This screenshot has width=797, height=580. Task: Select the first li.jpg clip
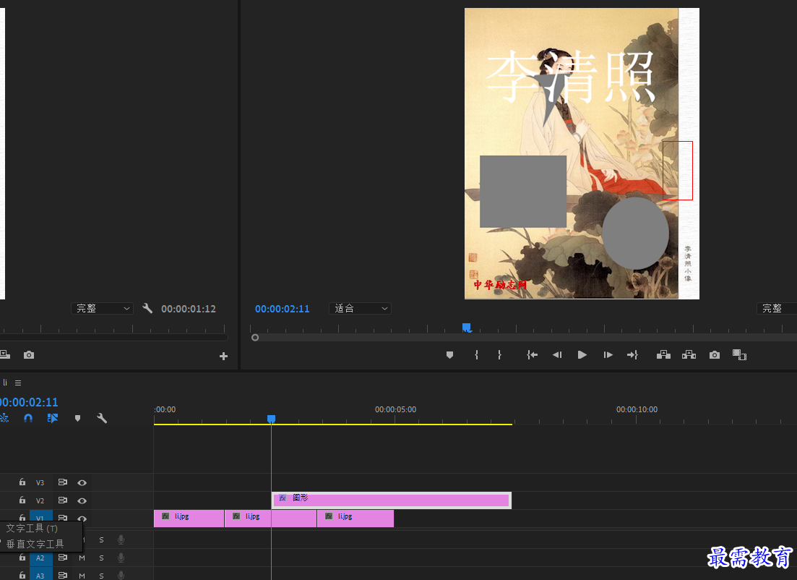(x=189, y=519)
